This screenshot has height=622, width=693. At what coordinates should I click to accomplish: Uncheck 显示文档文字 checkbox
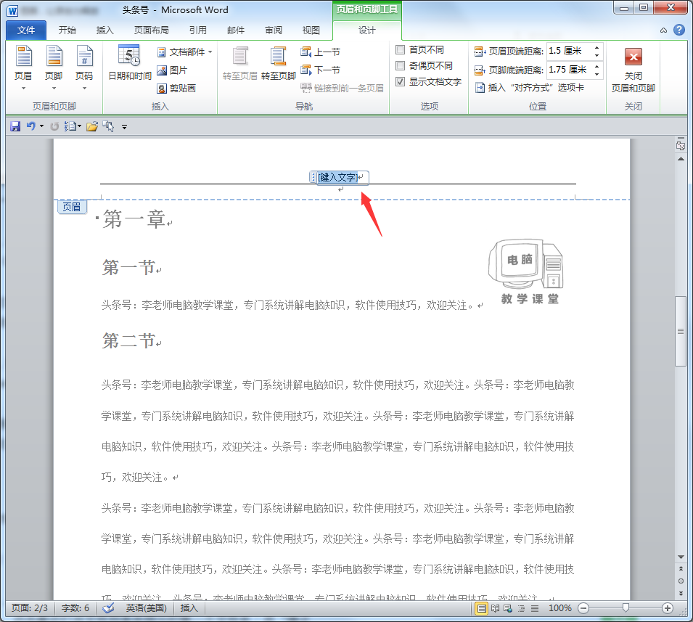pyautogui.click(x=400, y=82)
